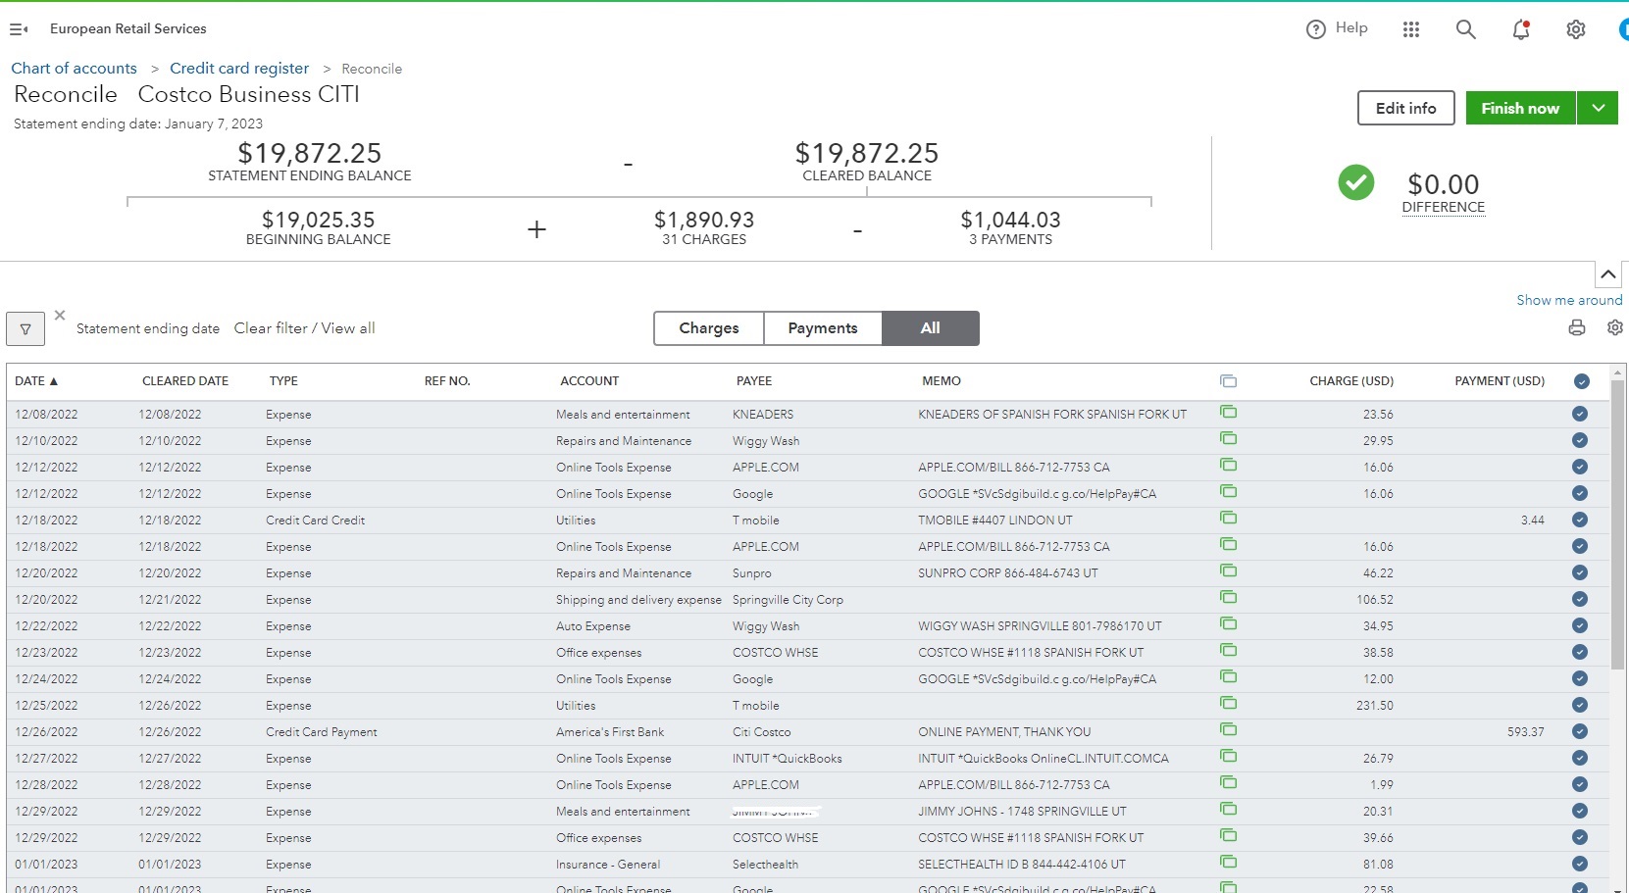The image size is (1629, 893).
Task: Toggle the select-all cleared circle in header
Action: [1581, 381]
